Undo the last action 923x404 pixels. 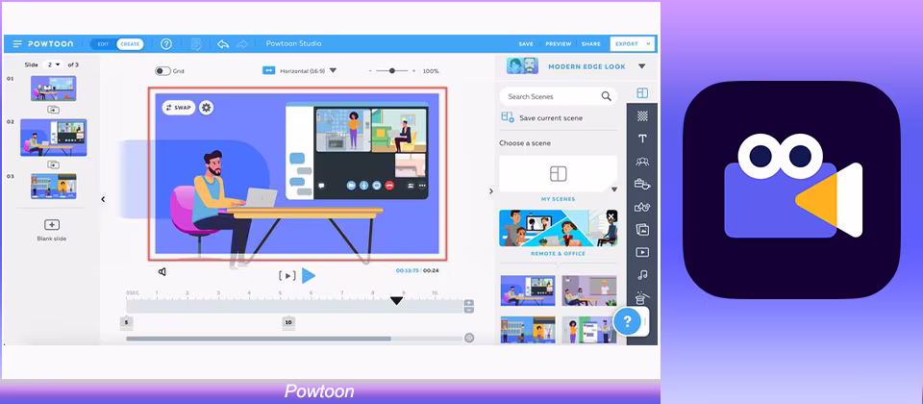coord(222,44)
